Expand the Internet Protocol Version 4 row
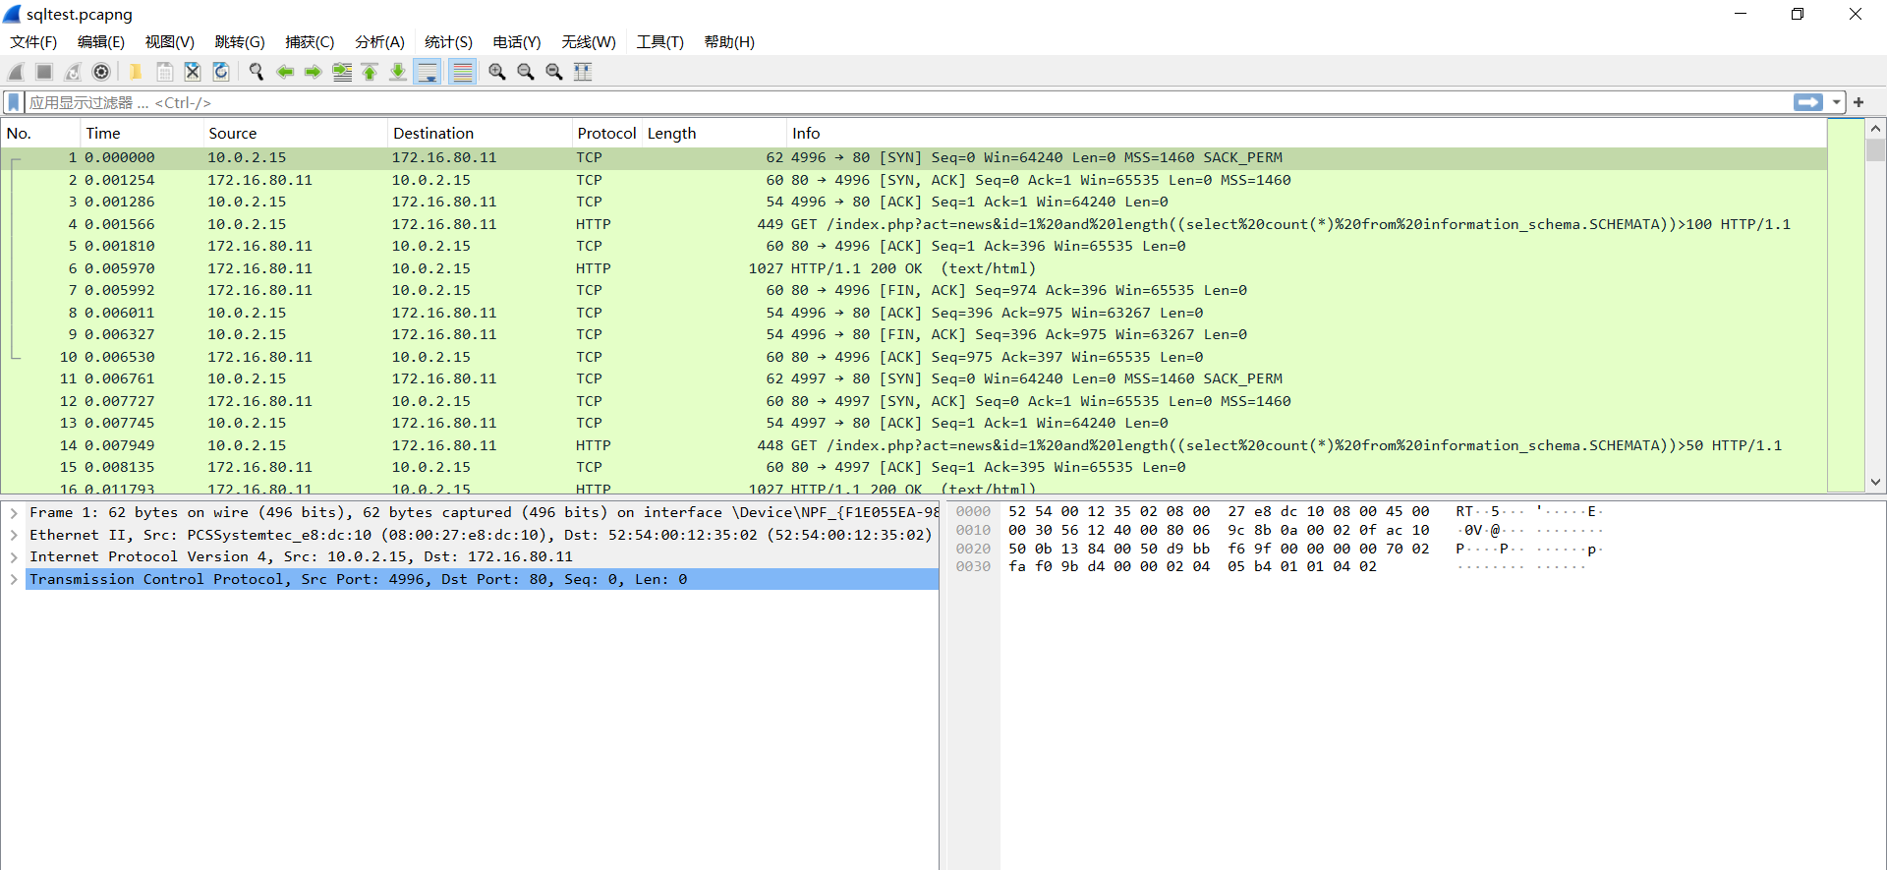The height and width of the screenshot is (870, 1887). pos(14,556)
